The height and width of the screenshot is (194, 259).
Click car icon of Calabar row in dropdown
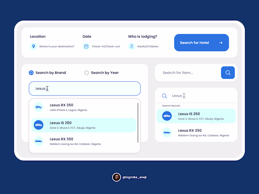tap(38, 141)
